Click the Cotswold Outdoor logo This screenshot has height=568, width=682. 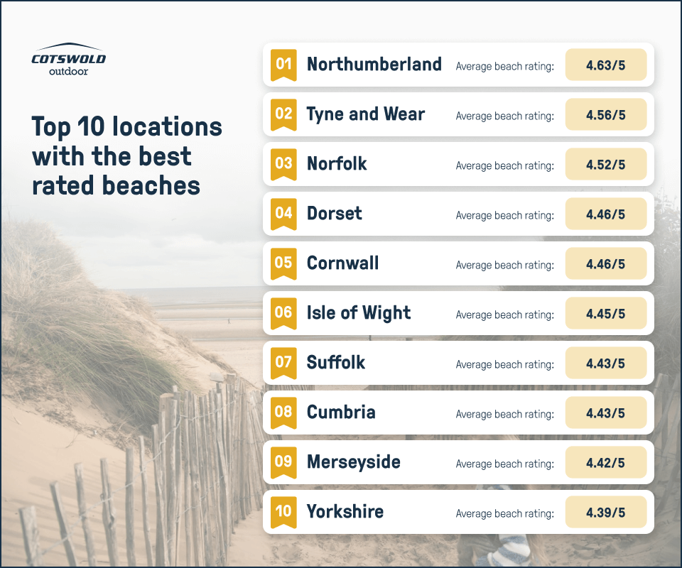tap(68, 60)
